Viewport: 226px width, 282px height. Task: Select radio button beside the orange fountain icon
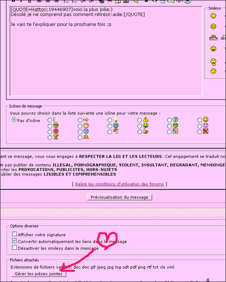[80, 137]
